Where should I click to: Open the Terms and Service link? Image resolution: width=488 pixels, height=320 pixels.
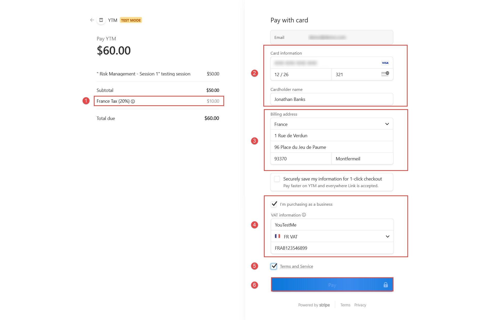tap(297, 266)
